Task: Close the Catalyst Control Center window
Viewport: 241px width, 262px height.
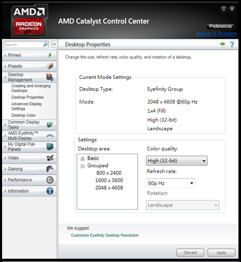Action: pyautogui.click(x=232, y=9)
